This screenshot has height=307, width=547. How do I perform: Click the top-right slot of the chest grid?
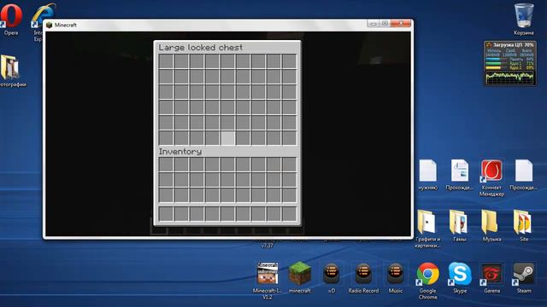[x=289, y=61]
